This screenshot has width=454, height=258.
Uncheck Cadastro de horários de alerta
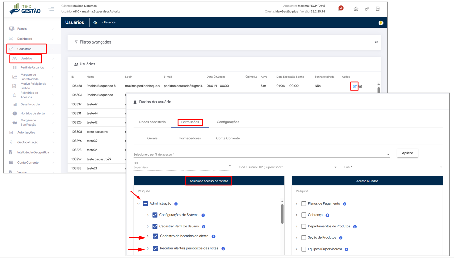155,236
